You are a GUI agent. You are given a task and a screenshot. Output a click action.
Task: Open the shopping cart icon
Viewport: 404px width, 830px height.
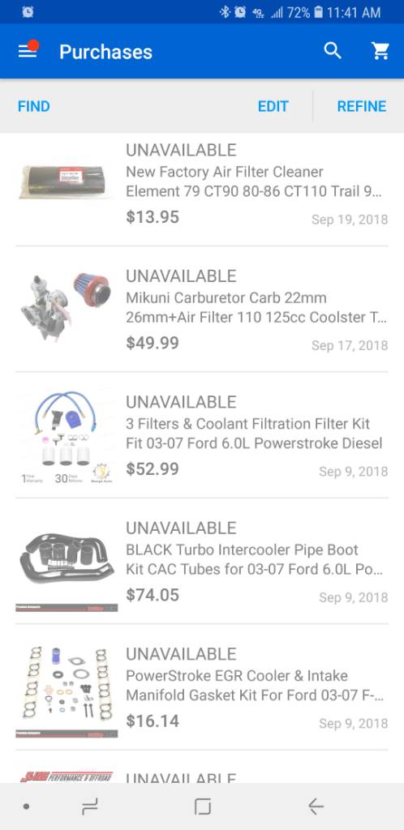pyautogui.click(x=380, y=51)
